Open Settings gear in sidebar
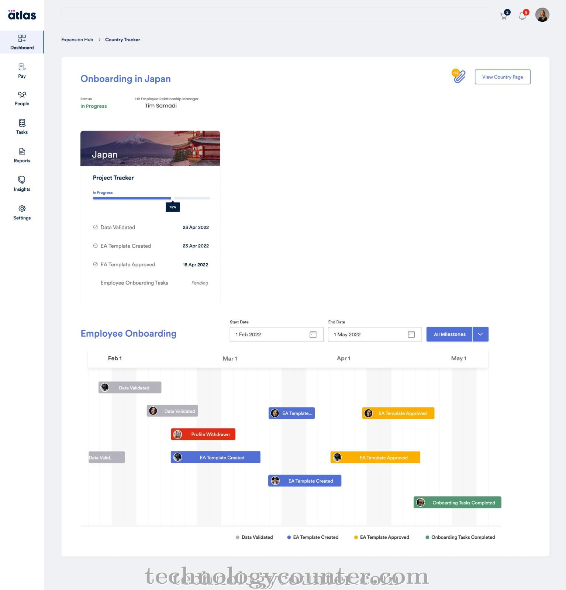566x590 pixels. click(x=22, y=212)
